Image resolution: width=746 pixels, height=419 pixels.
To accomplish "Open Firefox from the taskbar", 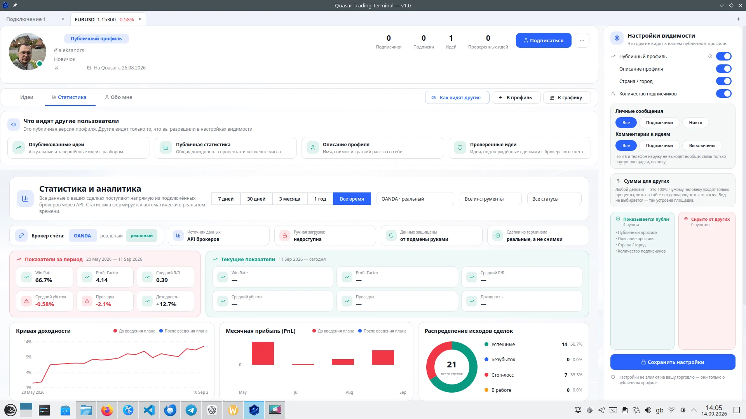I will pos(107,410).
